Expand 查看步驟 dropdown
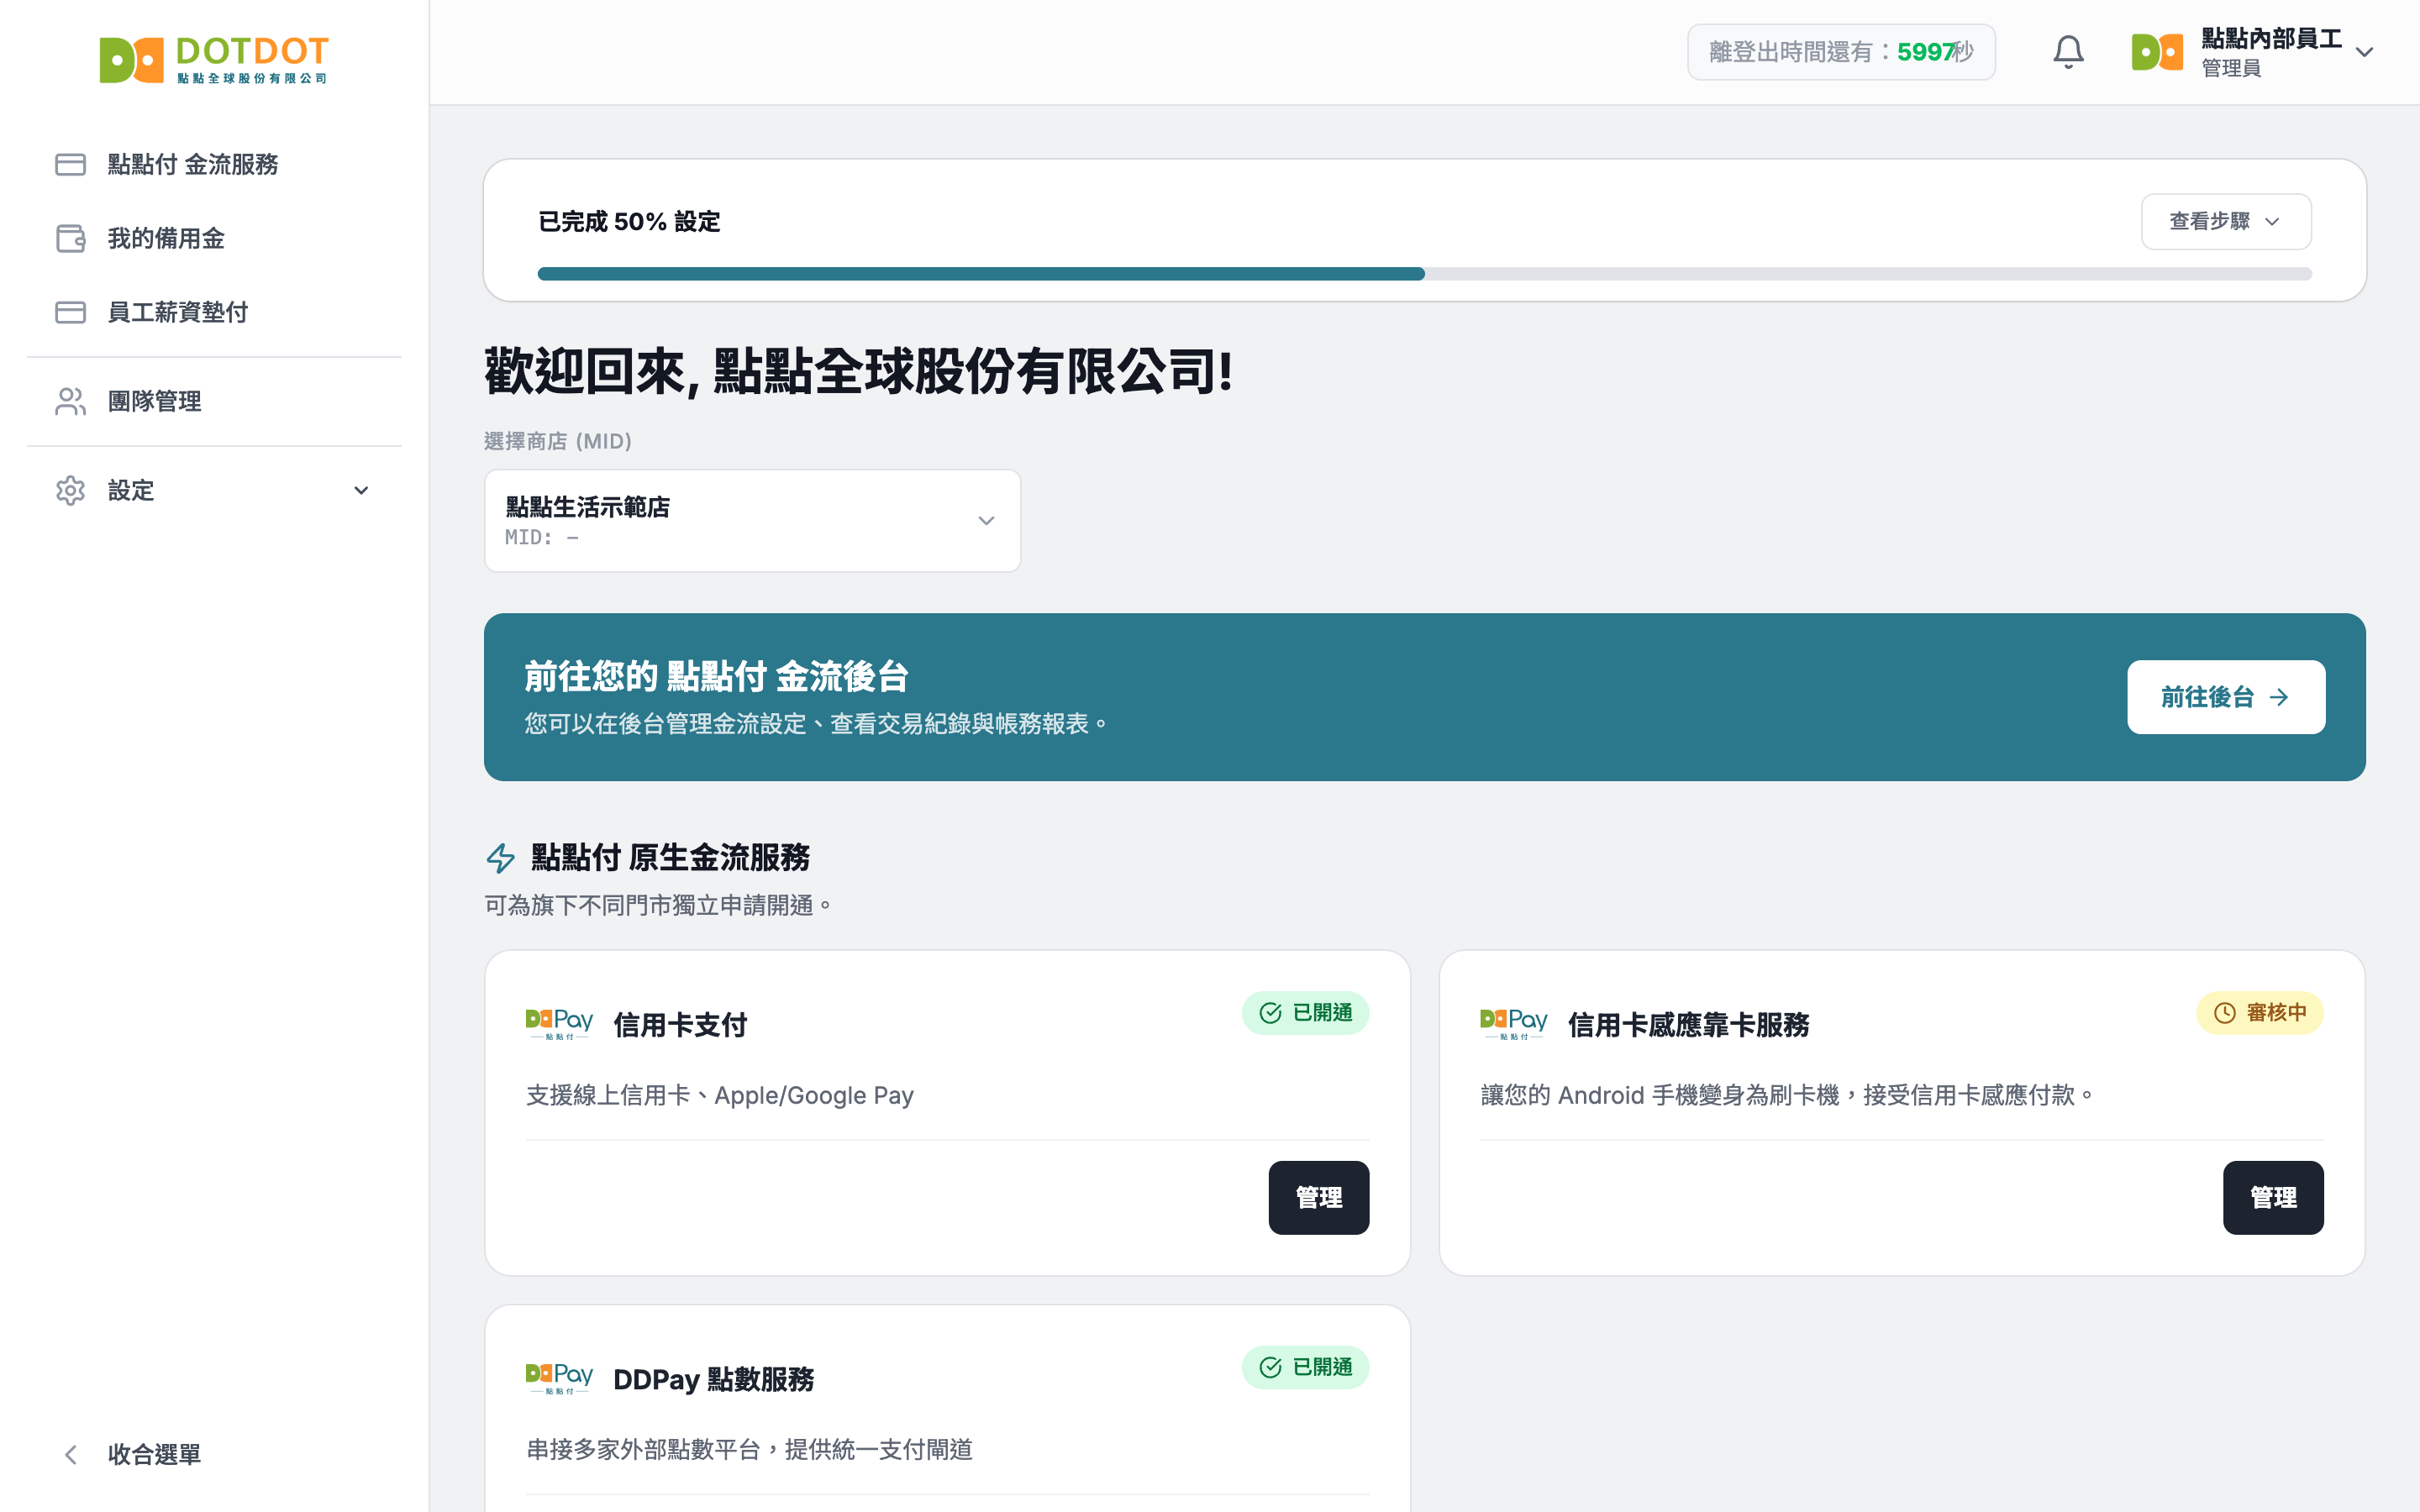Viewport: 2420px width, 1512px height. (2226, 221)
